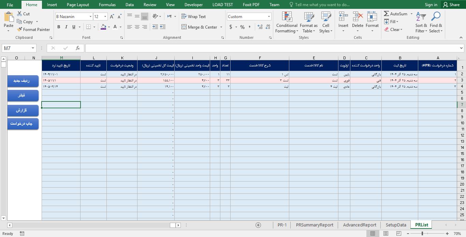The width and height of the screenshot is (466, 237).
Task: Toggle Italic formatting
Action: pos(66,27)
